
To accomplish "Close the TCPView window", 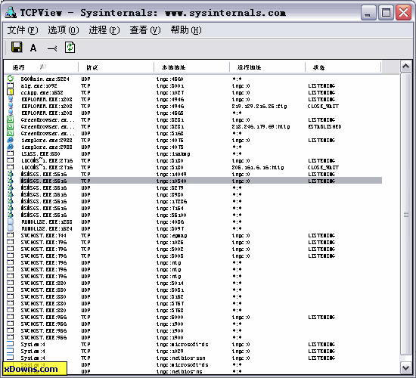I will tap(404, 12).
